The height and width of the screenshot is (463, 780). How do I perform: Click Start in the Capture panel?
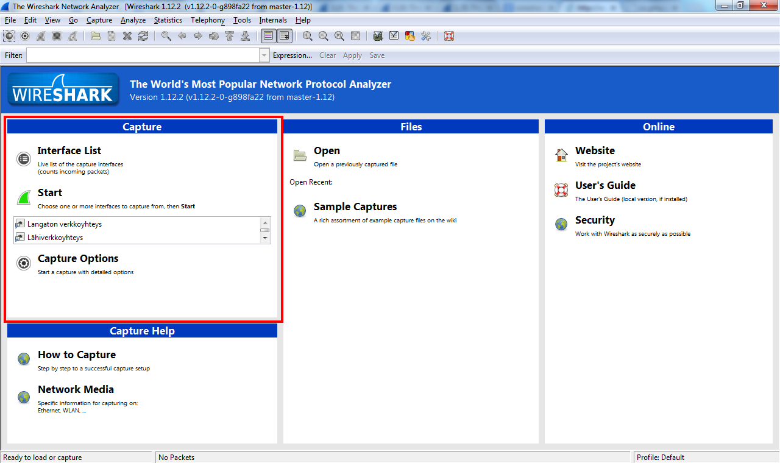pyautogui.click(x=50, y=193)
